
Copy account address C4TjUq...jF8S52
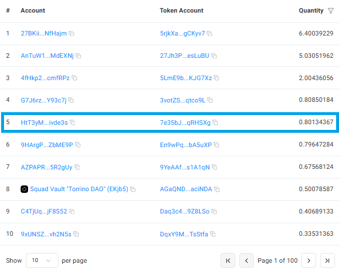[72, 212]
